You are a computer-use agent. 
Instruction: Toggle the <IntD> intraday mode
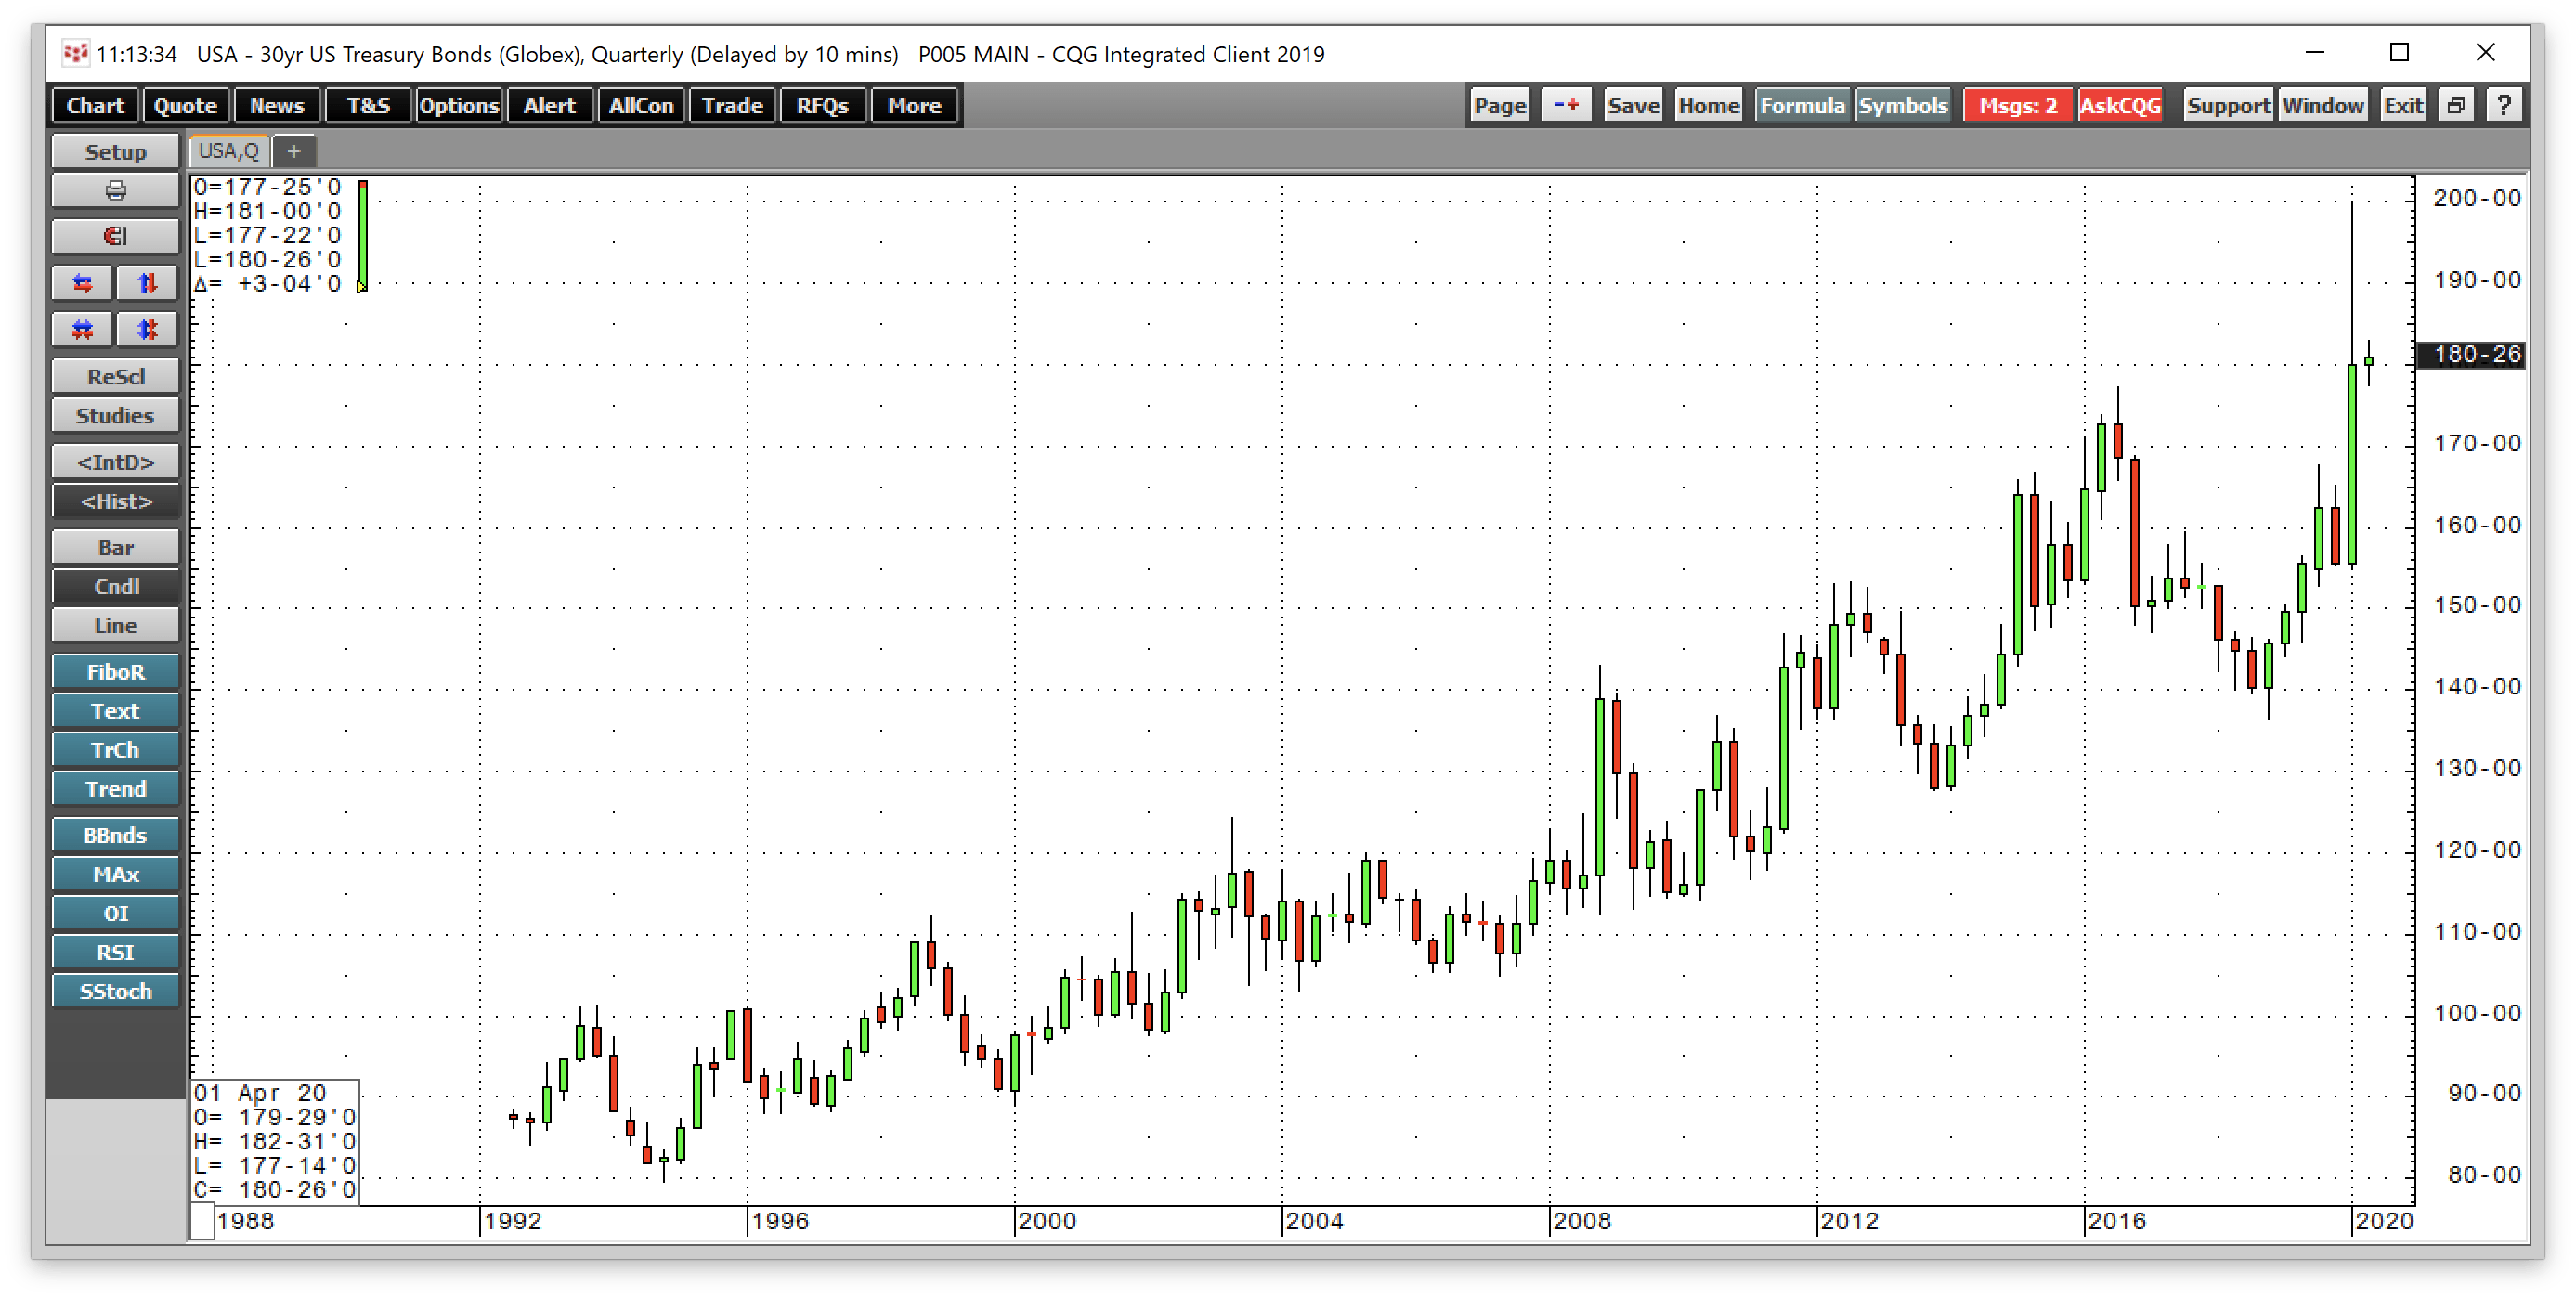click(115, 462)
